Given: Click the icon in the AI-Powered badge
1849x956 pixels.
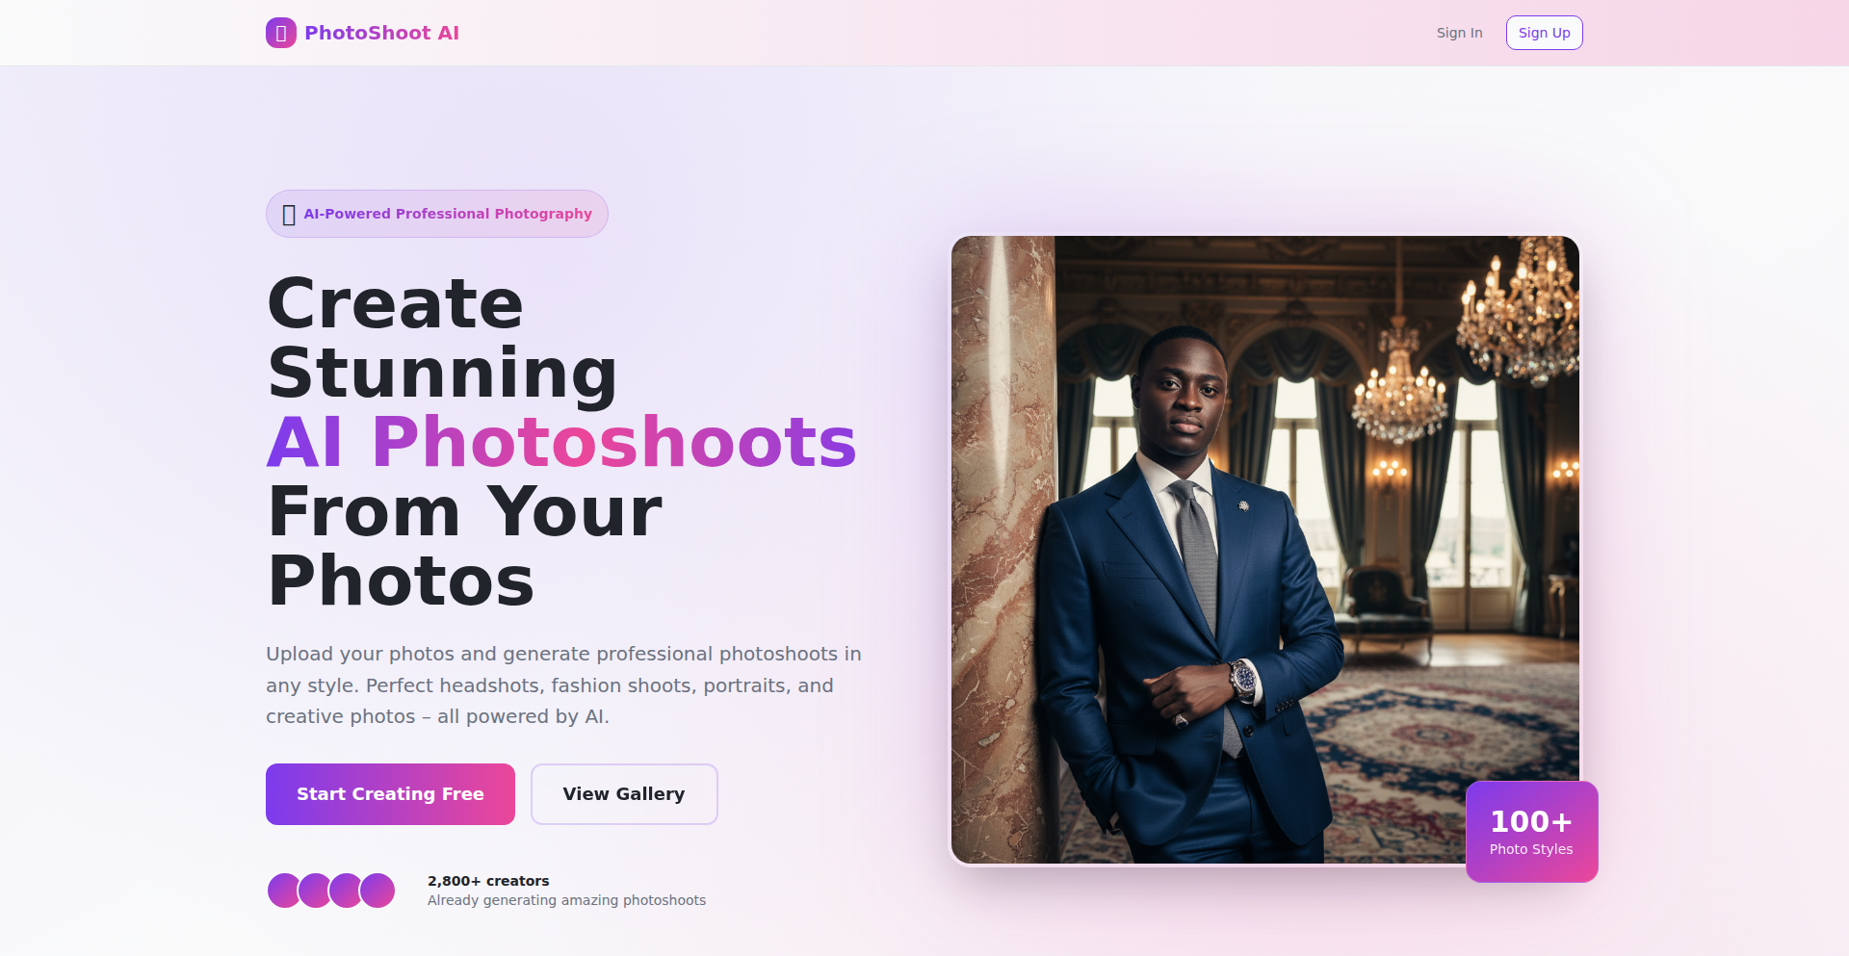Looking at the screenshot, I should [289, 215].
